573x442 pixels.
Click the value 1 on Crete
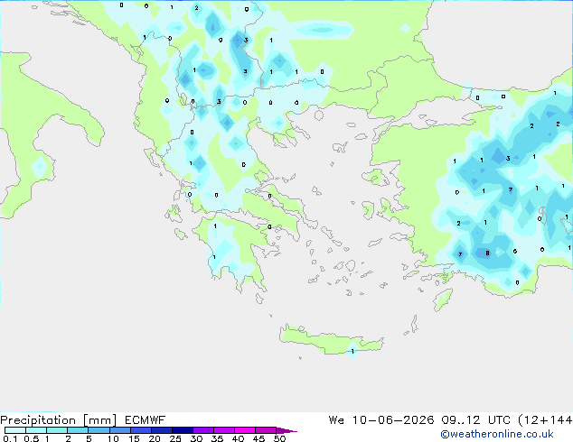coord(352,351)
